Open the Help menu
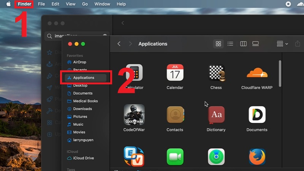 [121, 4]
